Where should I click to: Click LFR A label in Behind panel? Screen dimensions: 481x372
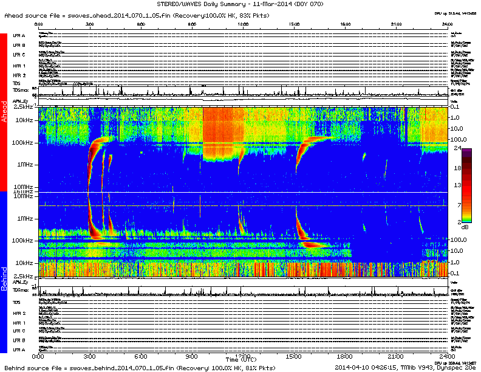tap(19, 350)
